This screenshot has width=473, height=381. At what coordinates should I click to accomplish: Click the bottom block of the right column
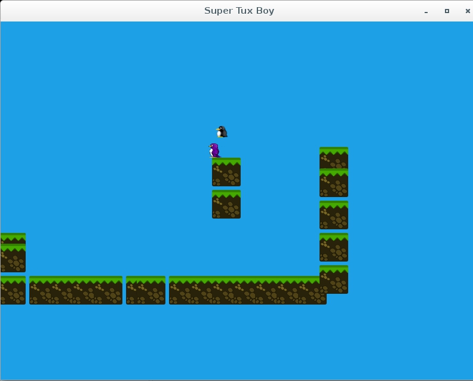[334, 279]
